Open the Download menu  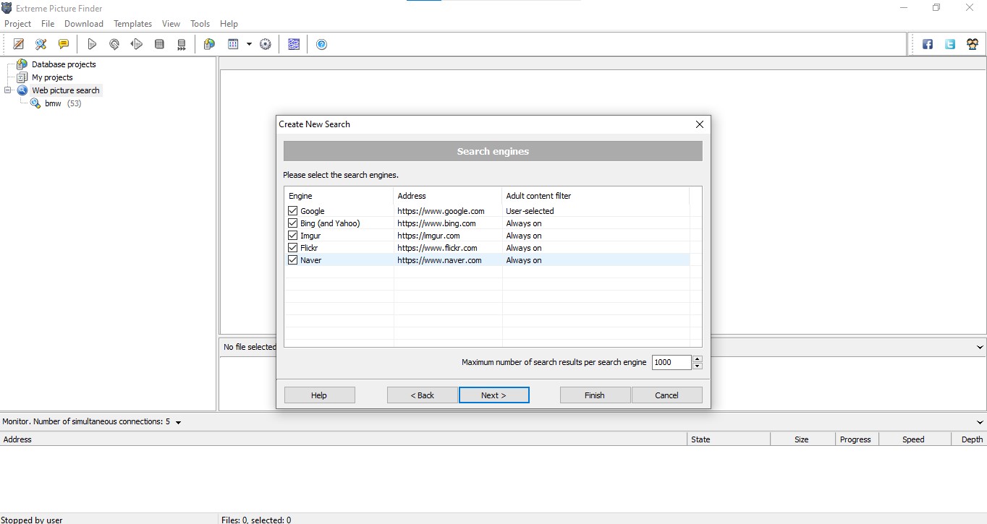click(84, 24)
